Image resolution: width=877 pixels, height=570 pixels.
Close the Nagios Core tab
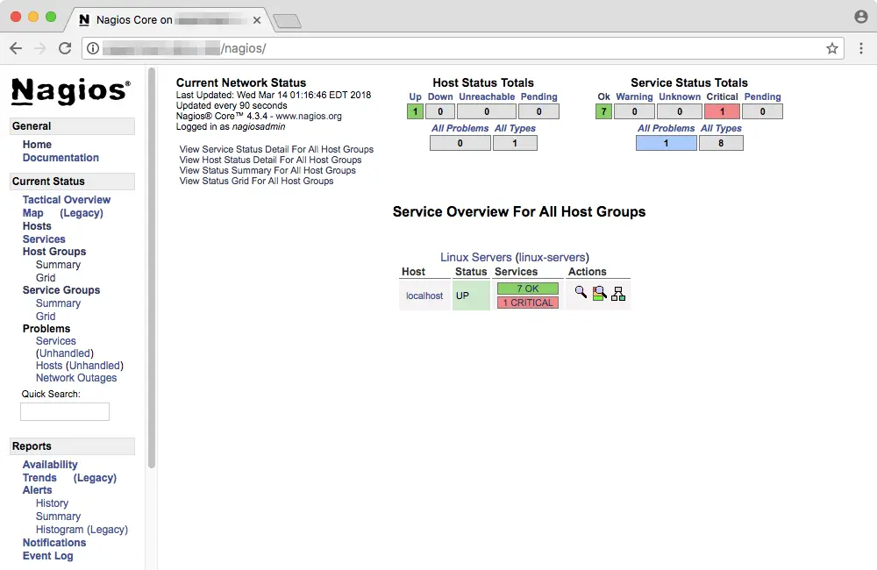257,20
